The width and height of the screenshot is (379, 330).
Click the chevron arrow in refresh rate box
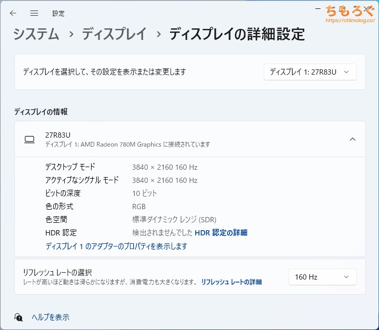(x=346, y=277)
